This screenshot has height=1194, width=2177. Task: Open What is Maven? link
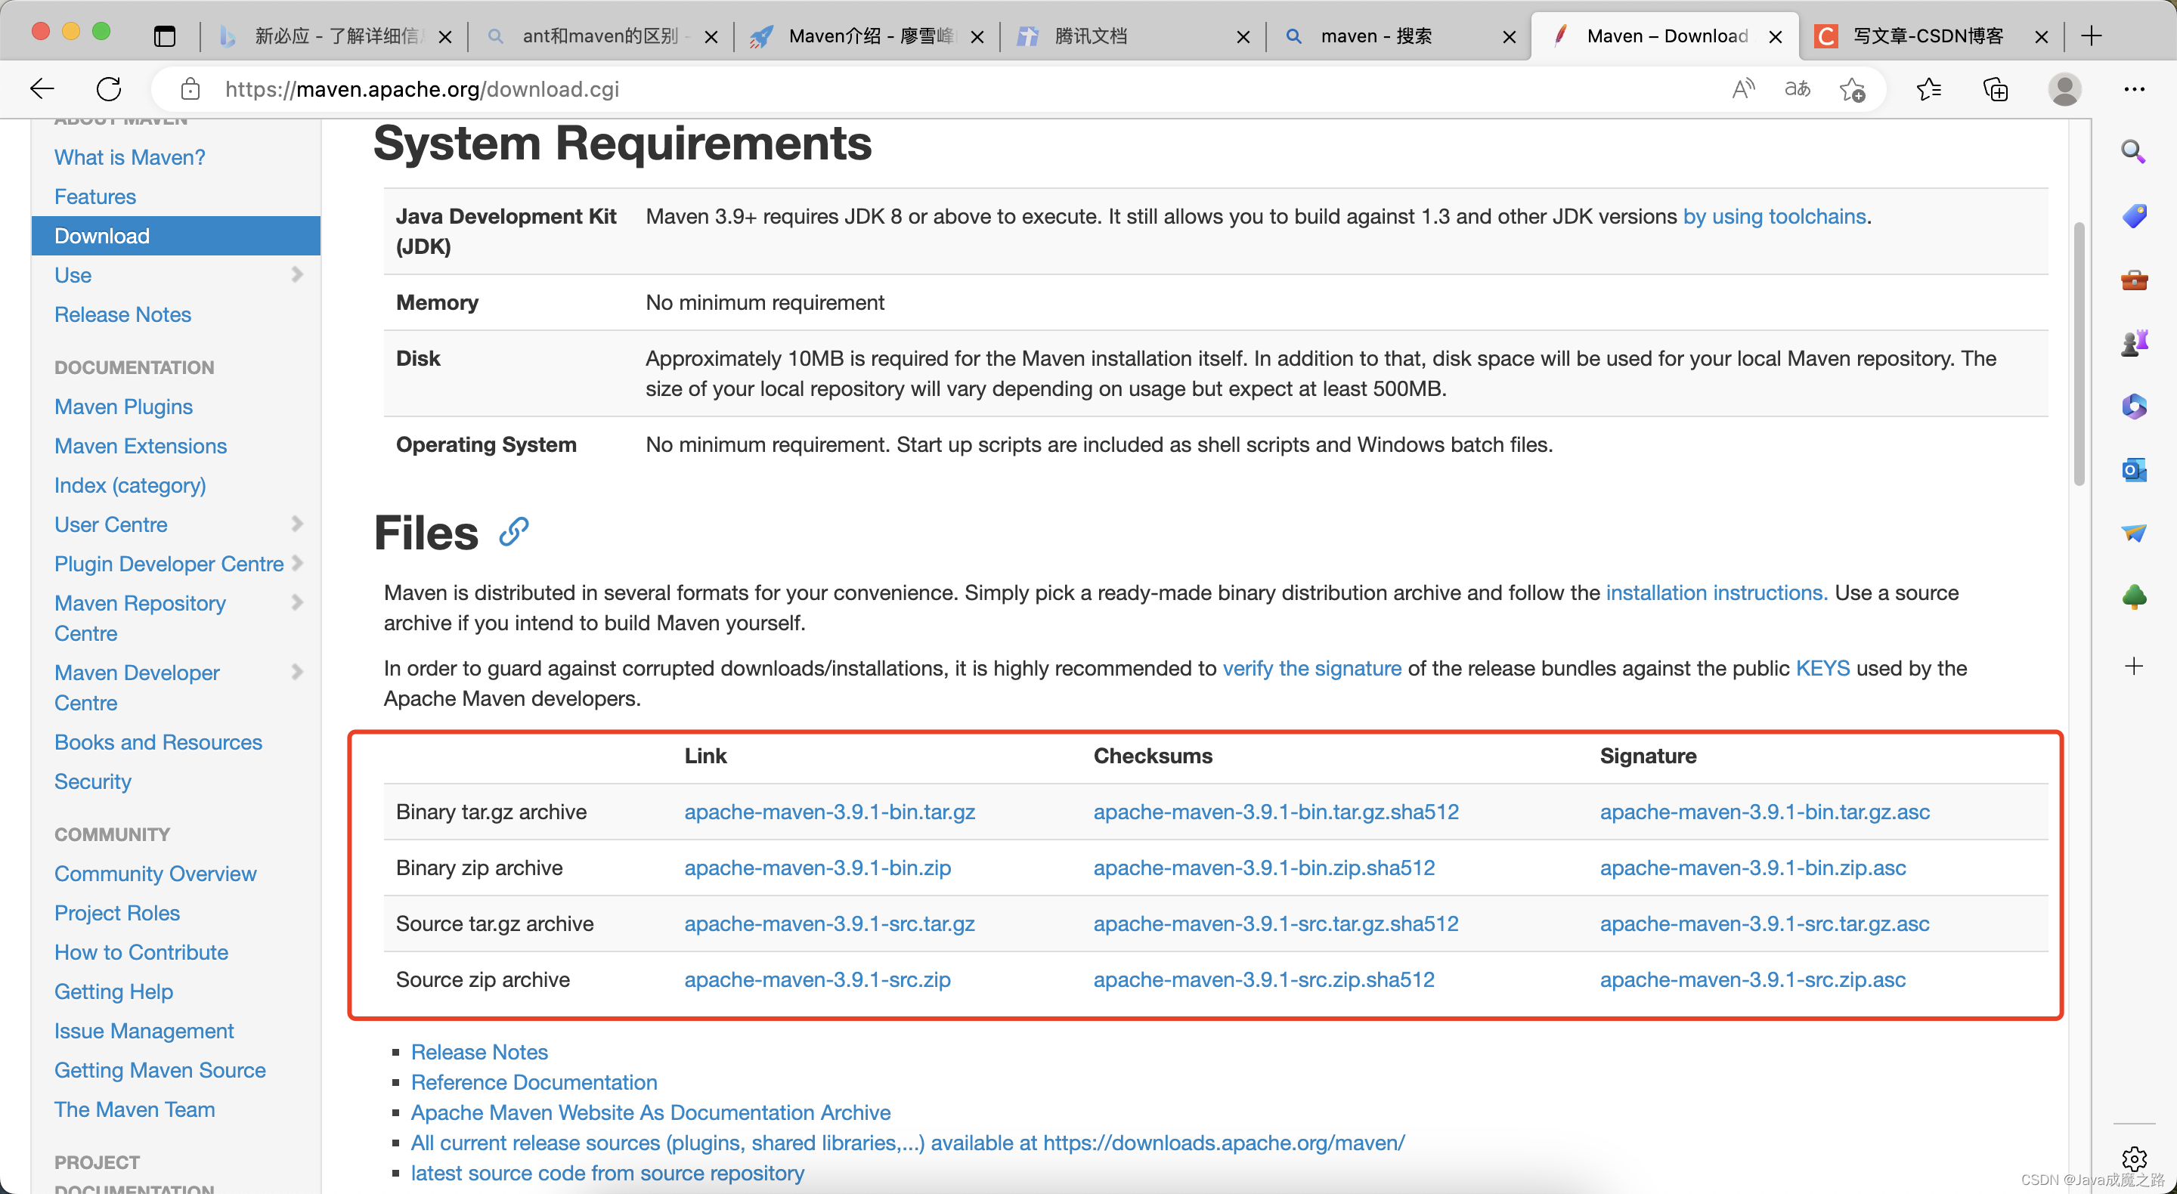click(x=129, y=157)
